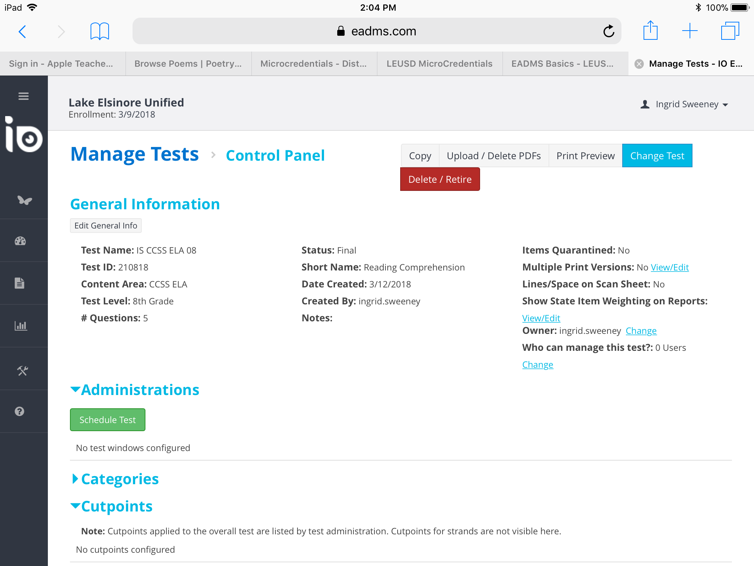This screenshot has width=754, height=566.
Task: Open the dashboard gauge icon
Action: [20, 241]
